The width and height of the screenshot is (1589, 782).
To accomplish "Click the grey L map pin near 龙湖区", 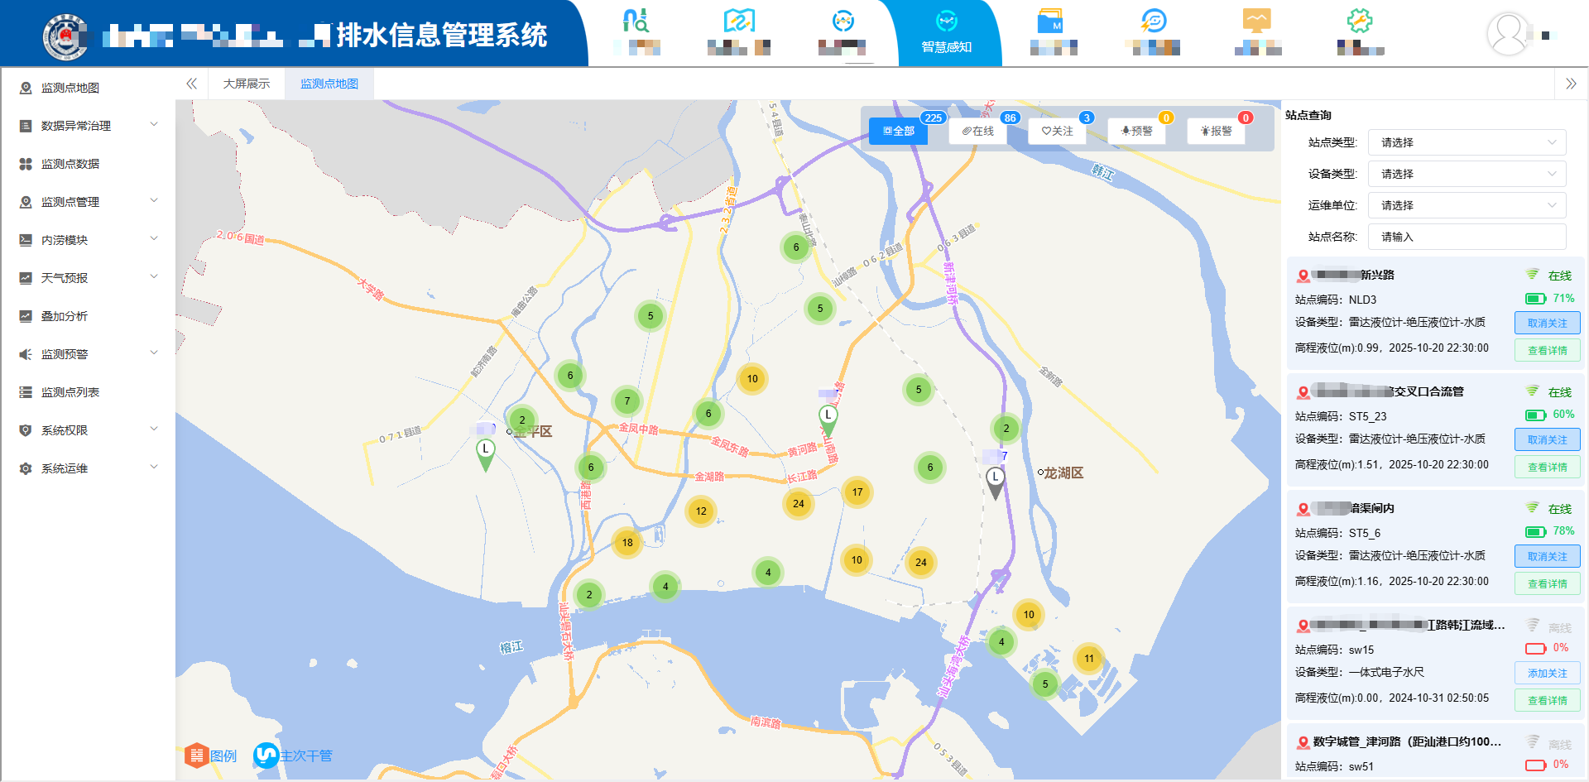I will pyautogui.click(x=995, y=483).
